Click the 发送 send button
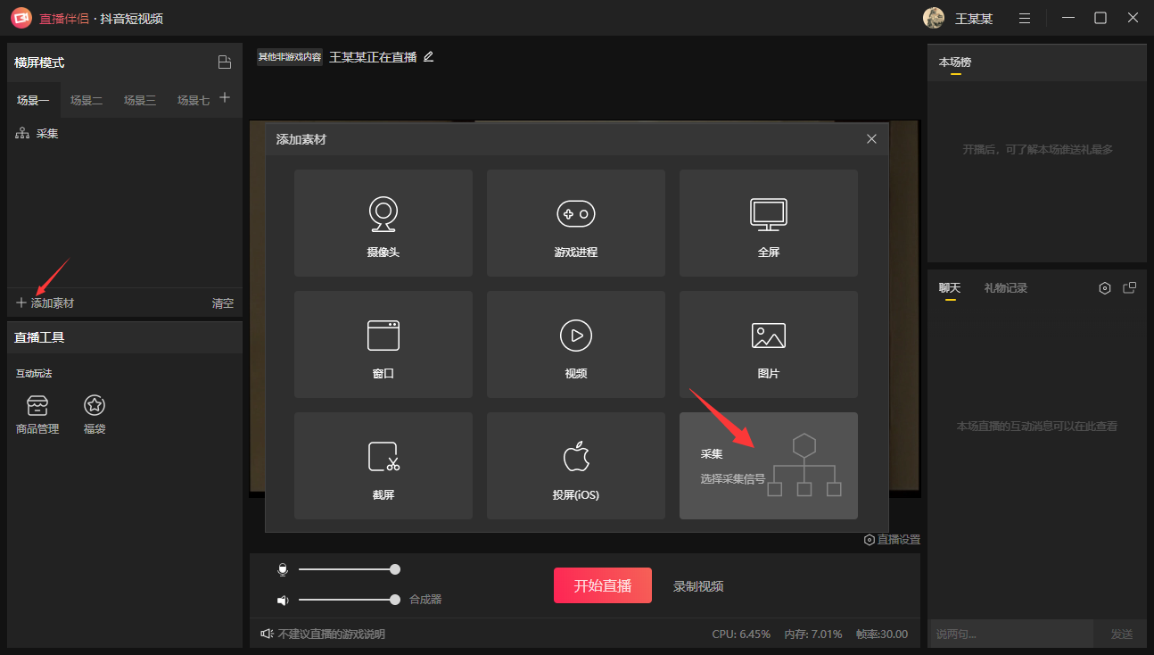1154x655 pixels. click(1121, 634)
